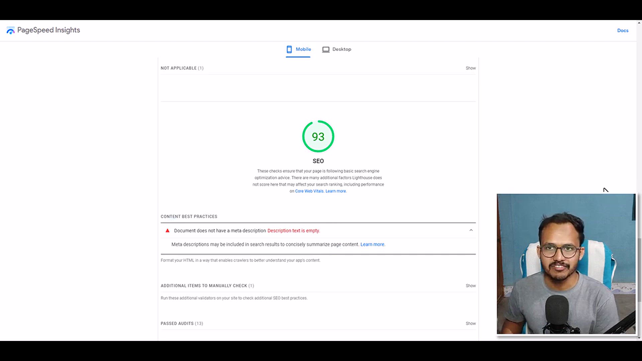642x361 pixels.
Task: Click the scrollbar down arrow
Action: (639, 338)
